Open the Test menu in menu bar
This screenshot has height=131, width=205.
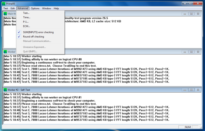(6, 9)
